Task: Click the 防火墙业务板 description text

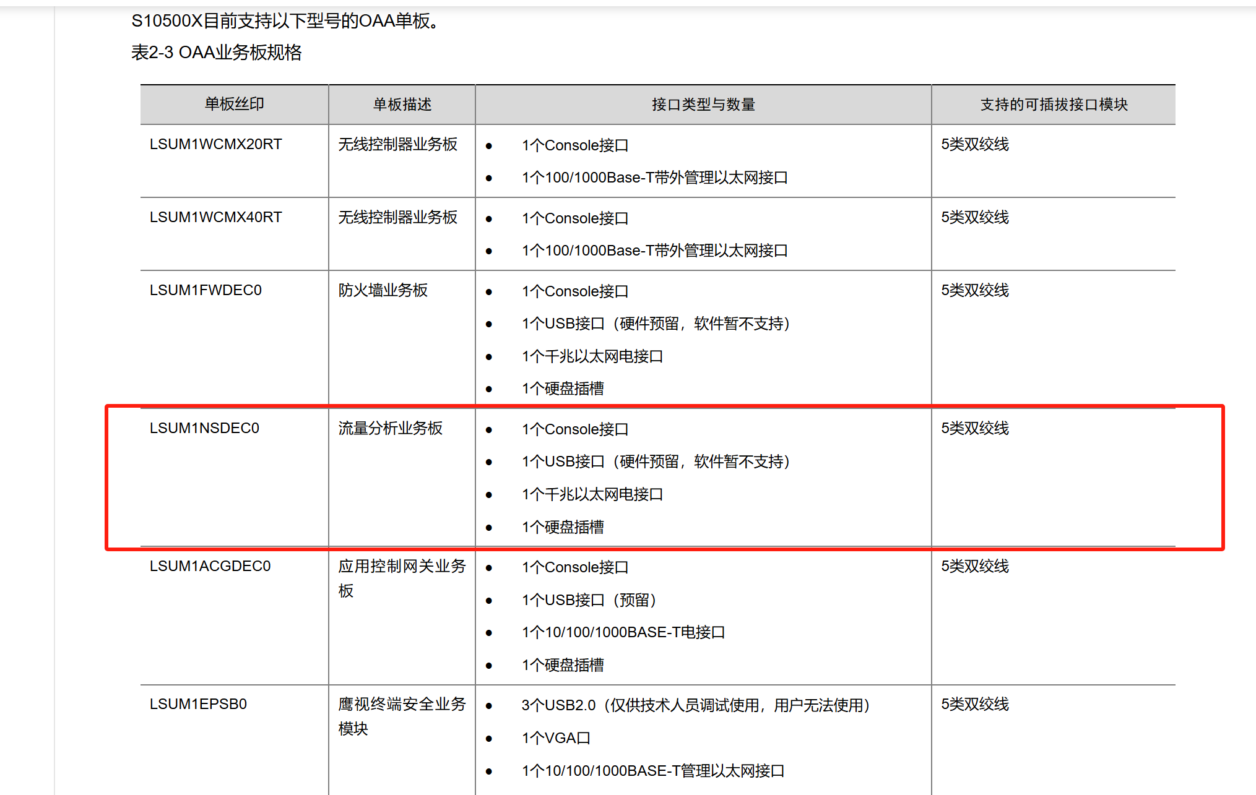Action: click(383, 290)
